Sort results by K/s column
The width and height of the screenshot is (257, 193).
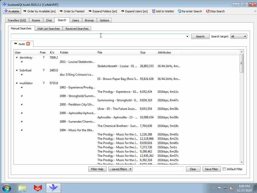pos(52,53)
